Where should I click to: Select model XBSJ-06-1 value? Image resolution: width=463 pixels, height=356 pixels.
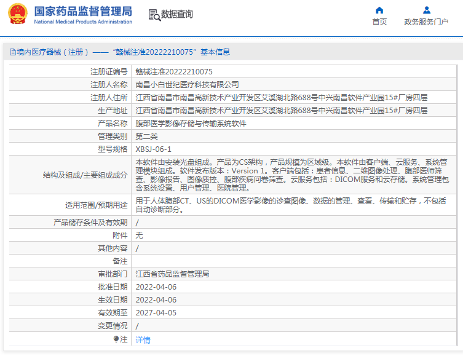153,149
